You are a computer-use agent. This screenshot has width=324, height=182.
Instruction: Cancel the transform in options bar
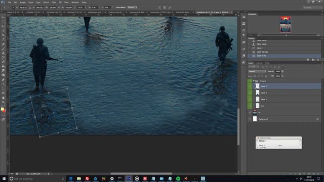coord(165,8)
